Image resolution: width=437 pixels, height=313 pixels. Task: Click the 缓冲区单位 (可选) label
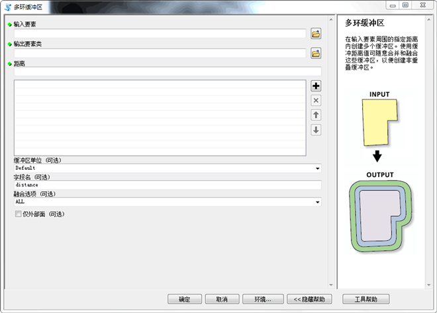click(x=37, y=160)
